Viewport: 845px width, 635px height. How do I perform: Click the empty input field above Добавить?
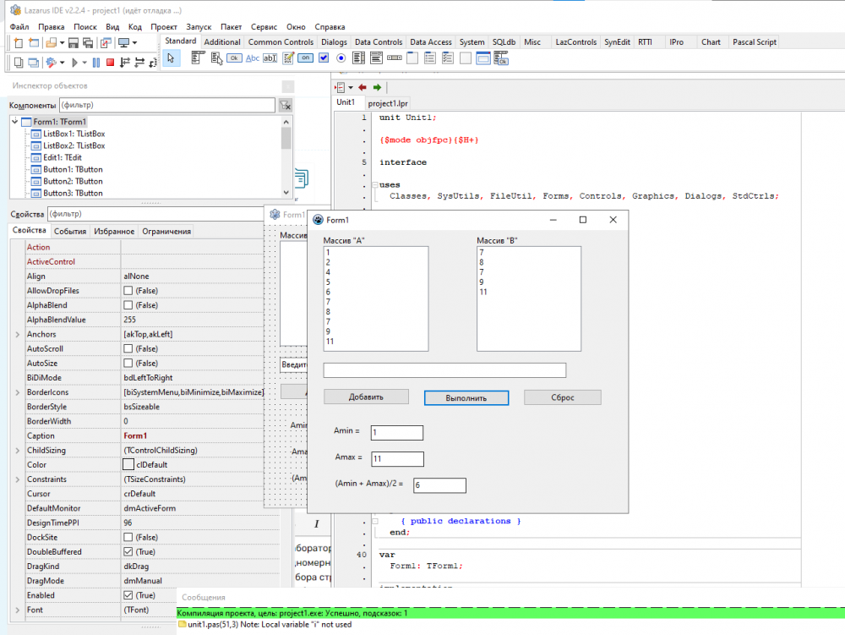(444, 370)
